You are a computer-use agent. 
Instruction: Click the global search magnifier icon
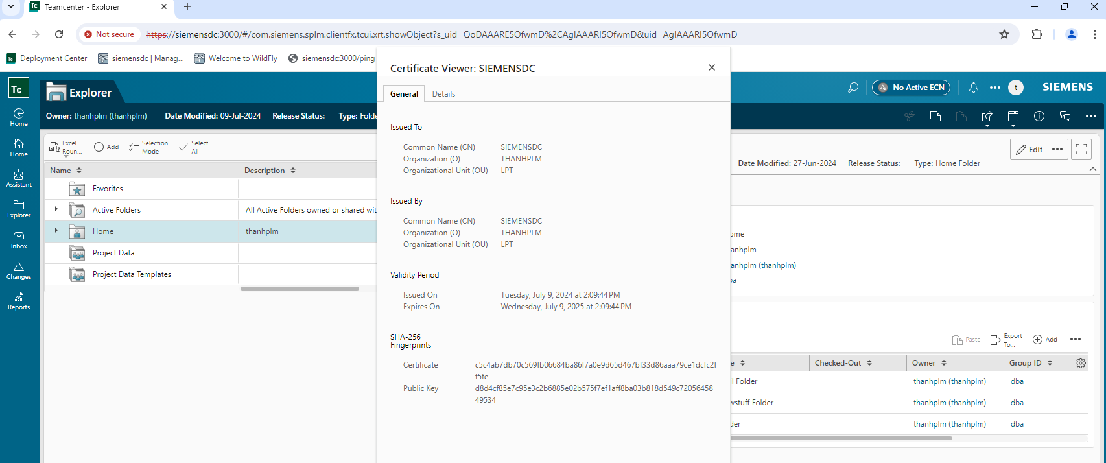click(853, 88)
